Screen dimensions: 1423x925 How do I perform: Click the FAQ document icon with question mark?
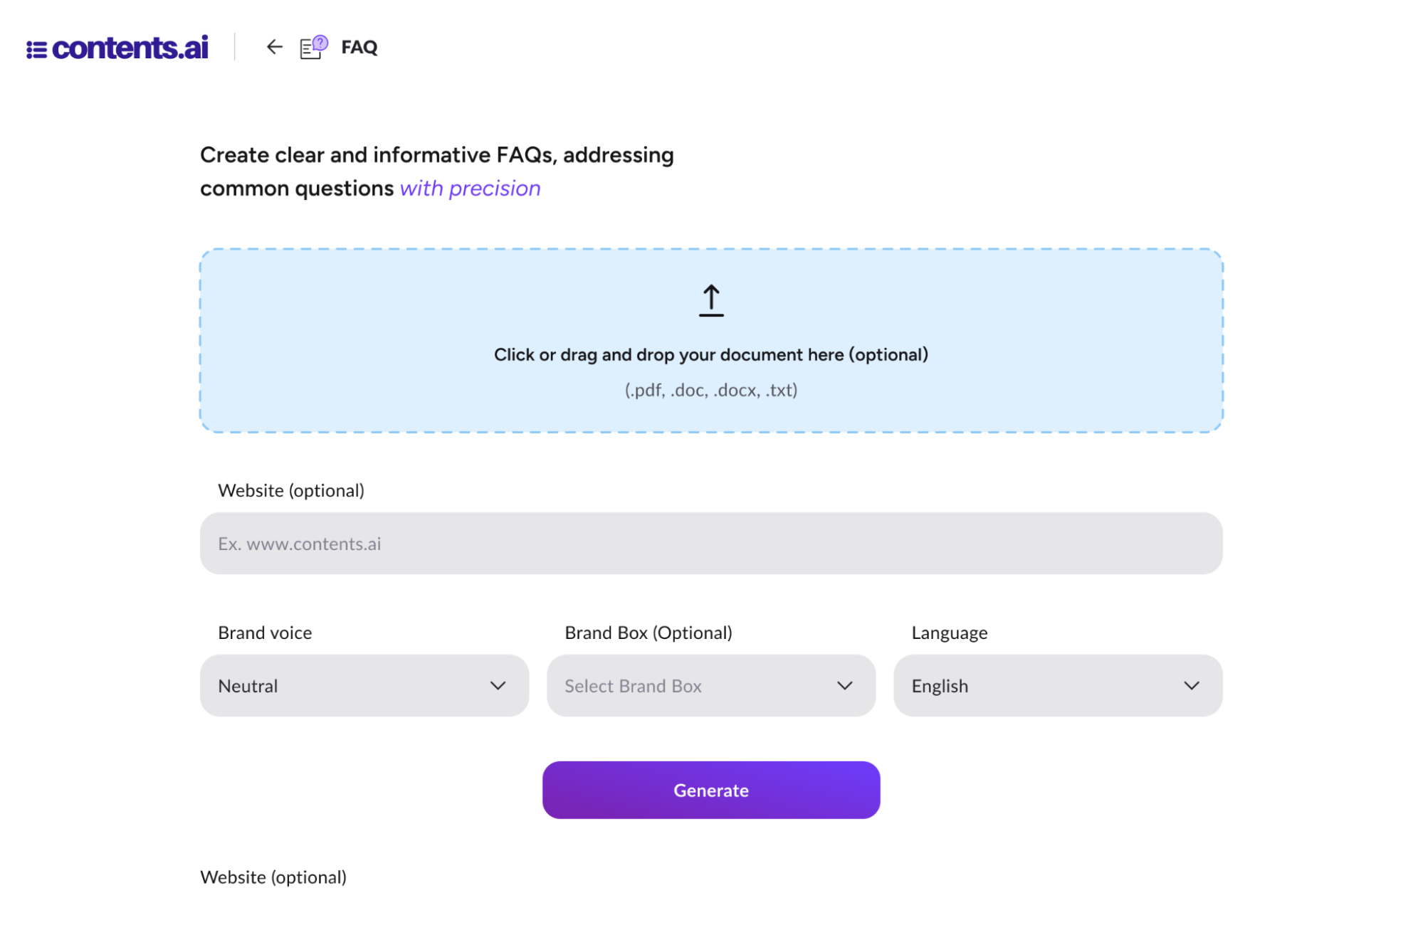coord(311,48)
